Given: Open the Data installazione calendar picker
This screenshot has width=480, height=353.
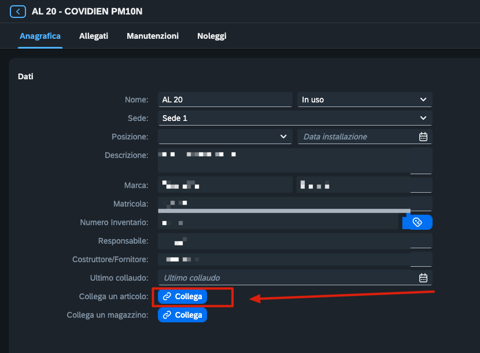Looking at the screenshot, I should 423,137.
